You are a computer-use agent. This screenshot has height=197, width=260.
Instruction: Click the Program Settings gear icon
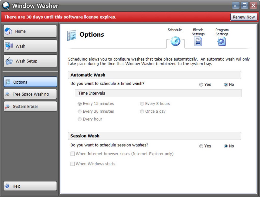click(222, 41)
